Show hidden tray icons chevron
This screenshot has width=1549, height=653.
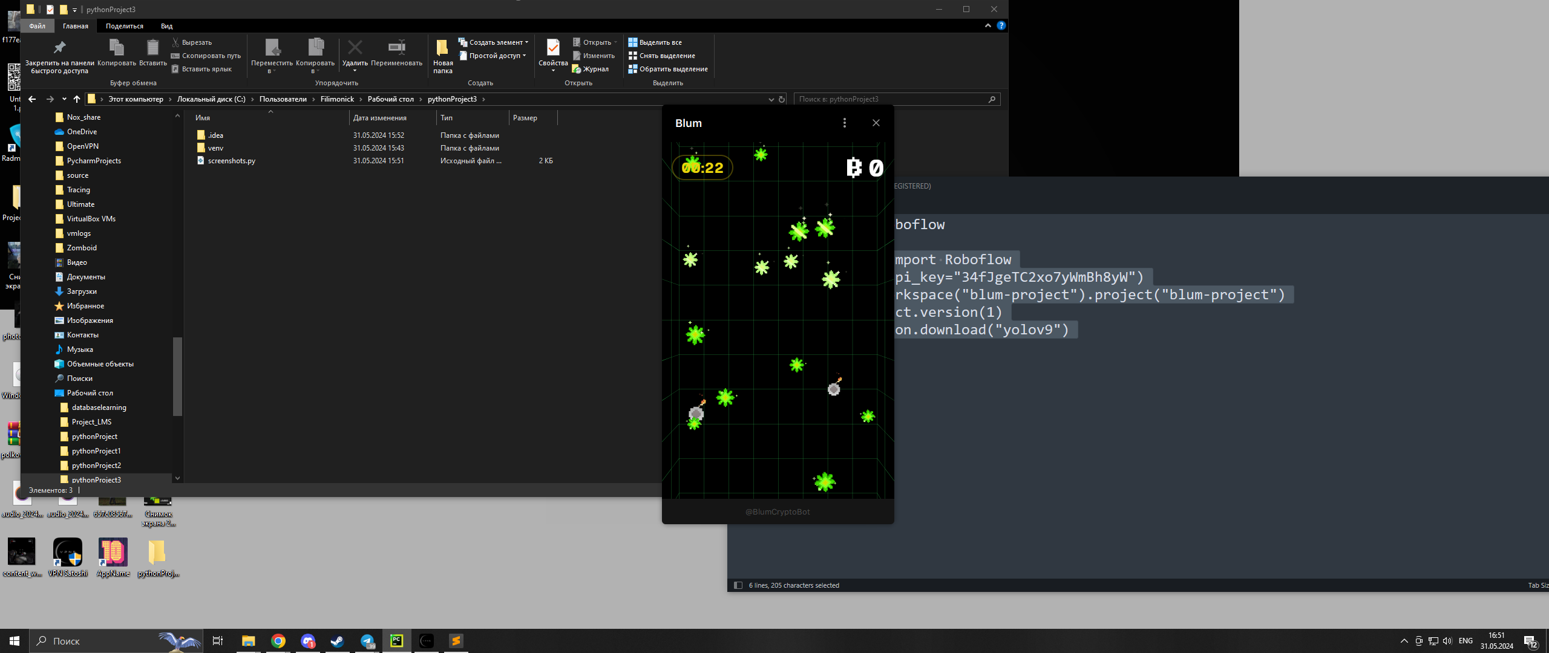pos(1404,641)
